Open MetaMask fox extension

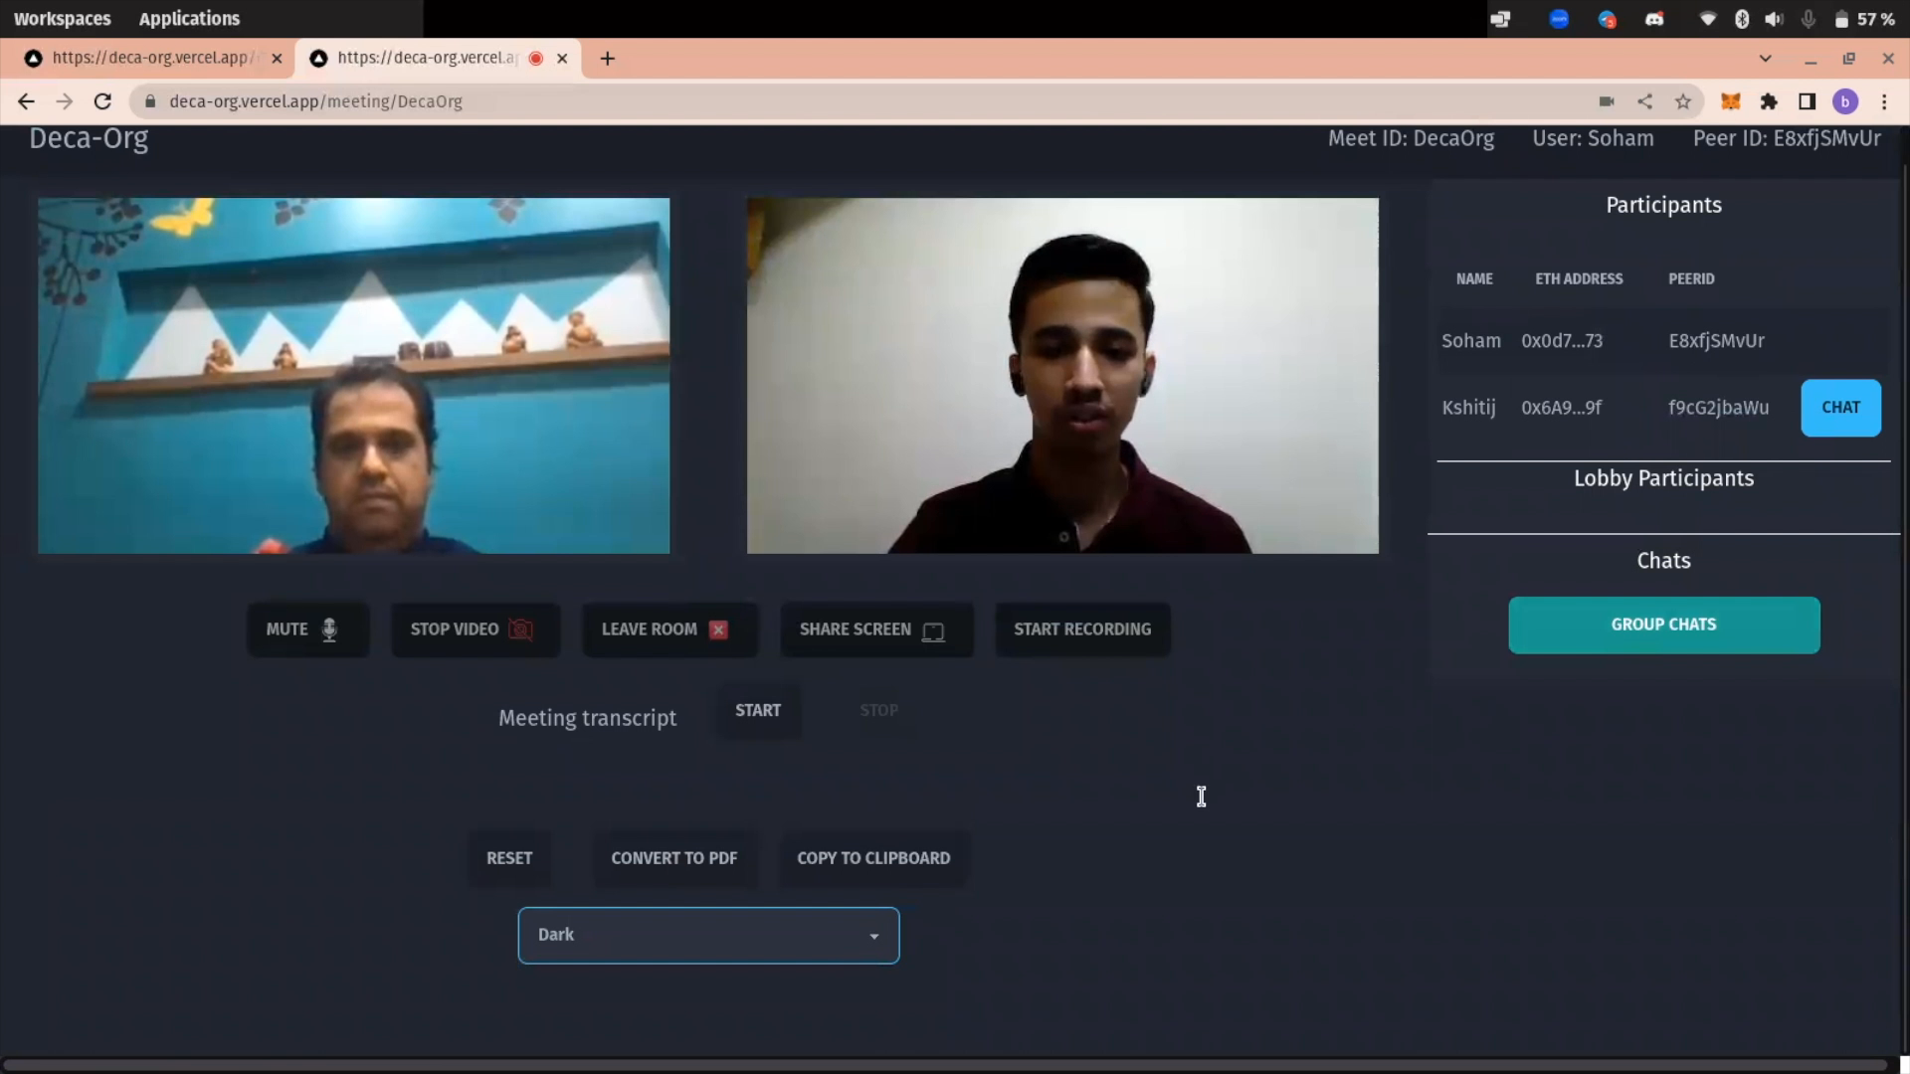[1731, 101]
